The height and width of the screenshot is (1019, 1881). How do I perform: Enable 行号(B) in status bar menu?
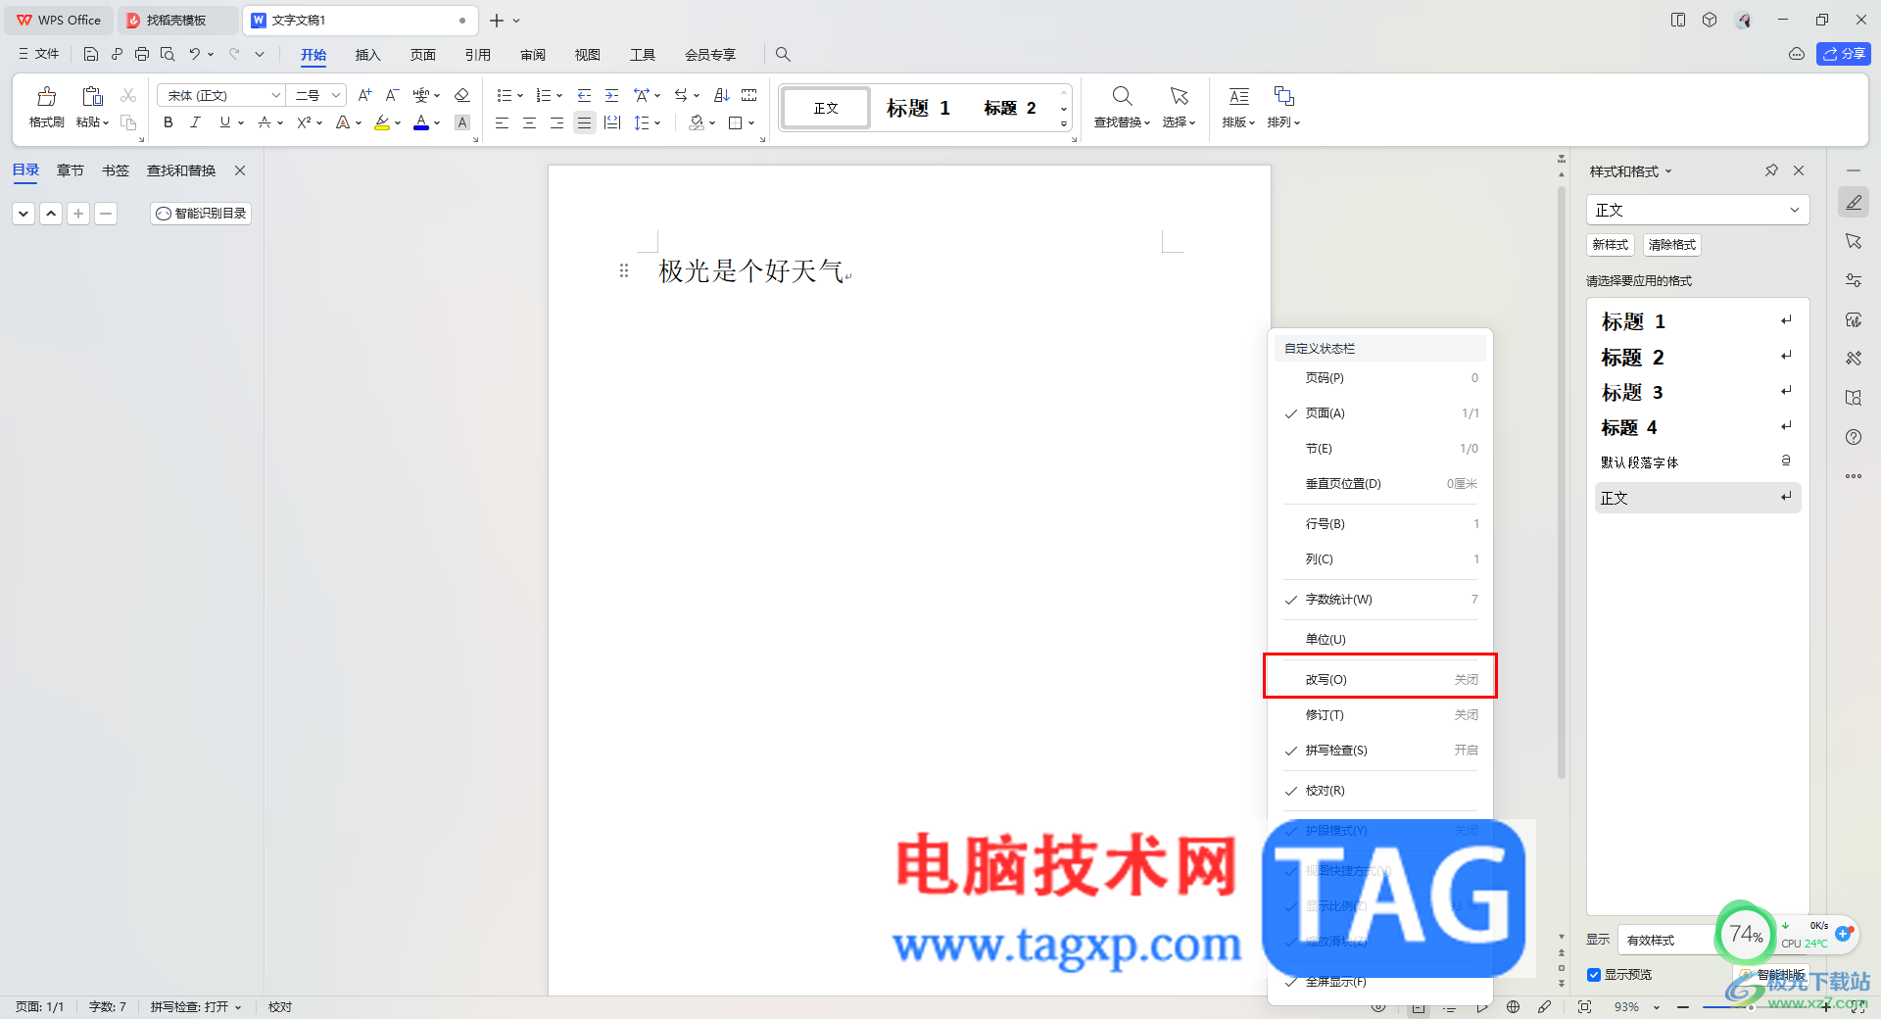click(1380, 524)
